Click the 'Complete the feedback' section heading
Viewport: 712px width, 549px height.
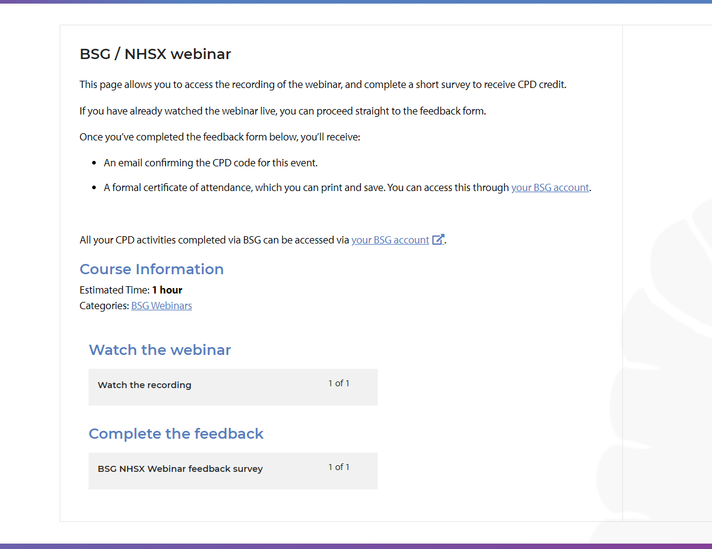pos(176,434)
